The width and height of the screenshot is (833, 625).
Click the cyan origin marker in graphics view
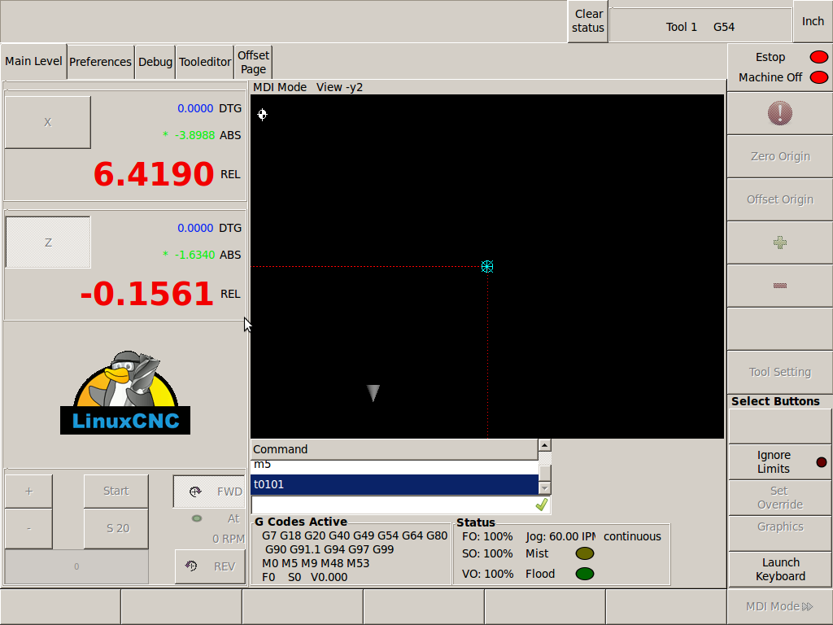tap(487, 266)
